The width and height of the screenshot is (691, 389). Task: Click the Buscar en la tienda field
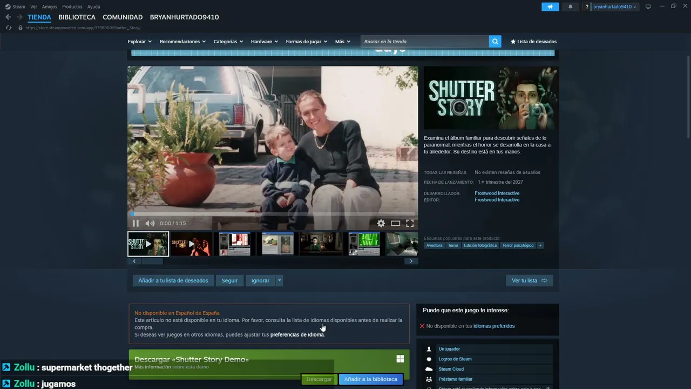pos(425,42)
